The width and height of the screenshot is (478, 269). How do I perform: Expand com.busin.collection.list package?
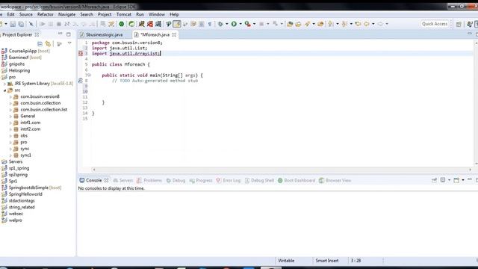(x=10, y=110)
